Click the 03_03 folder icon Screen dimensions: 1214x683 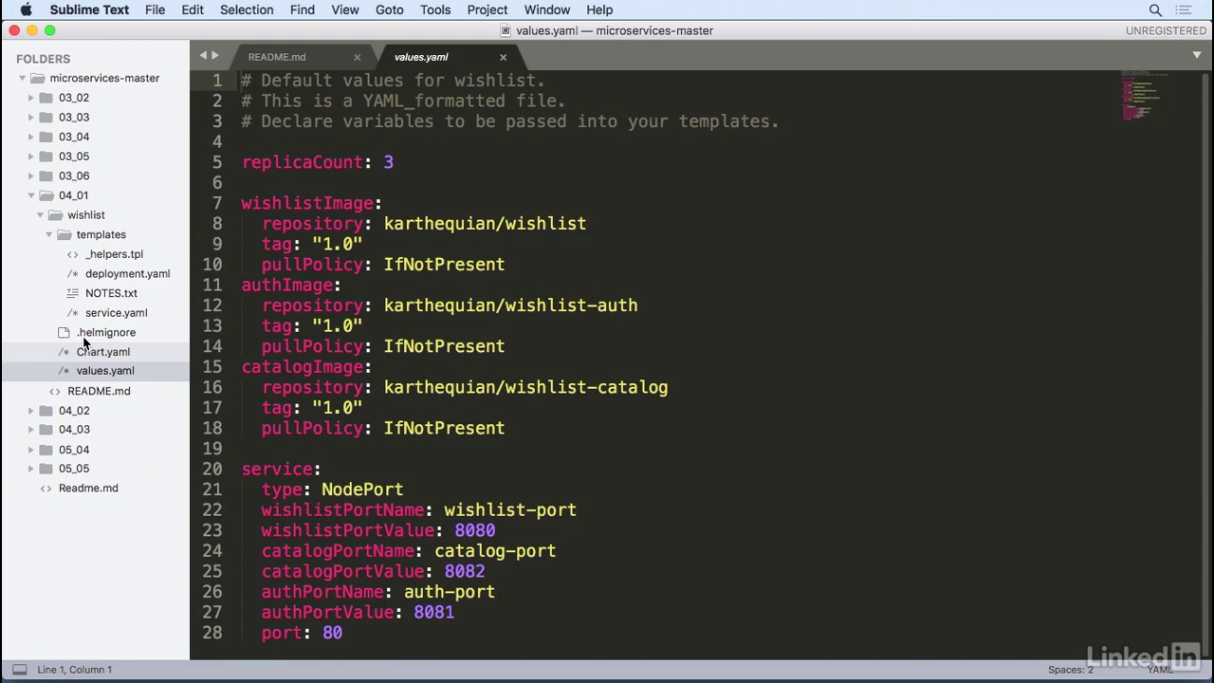point(46,118)
